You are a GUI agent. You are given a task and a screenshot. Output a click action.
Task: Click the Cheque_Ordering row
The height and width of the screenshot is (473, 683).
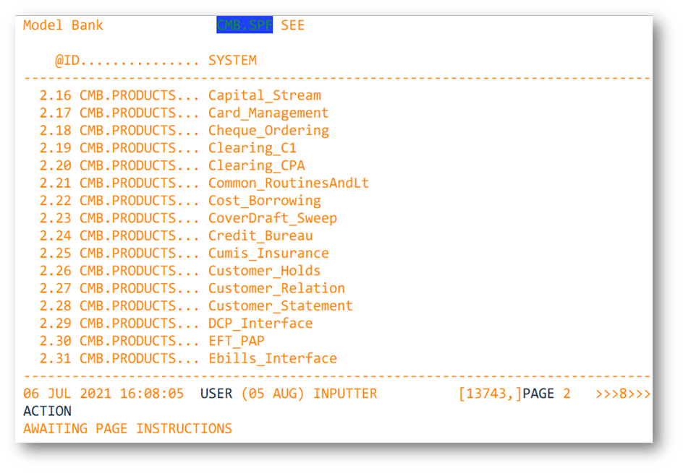[268, 131]
